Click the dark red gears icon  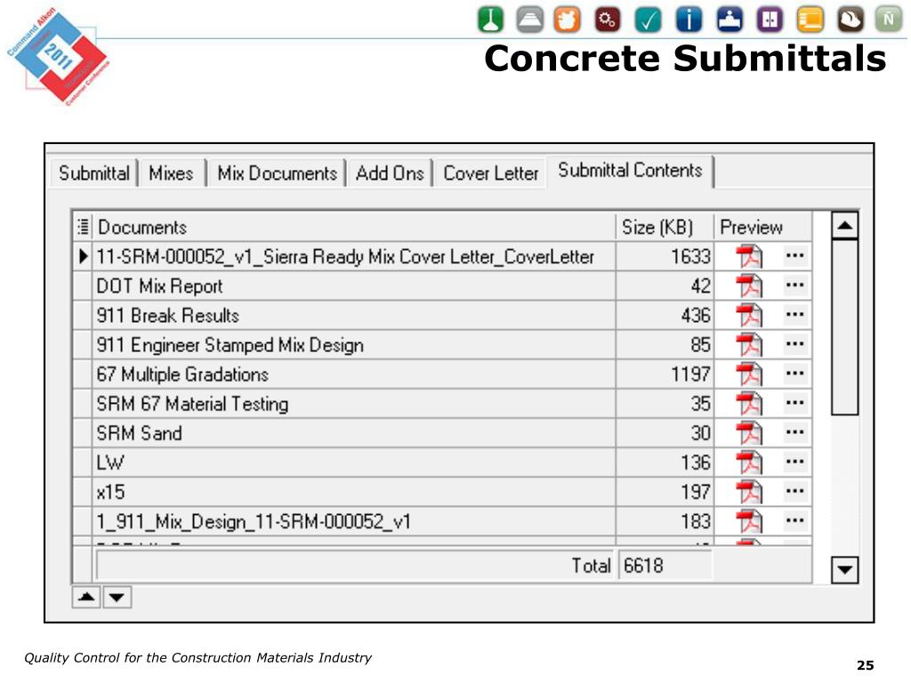coord(608,20)
